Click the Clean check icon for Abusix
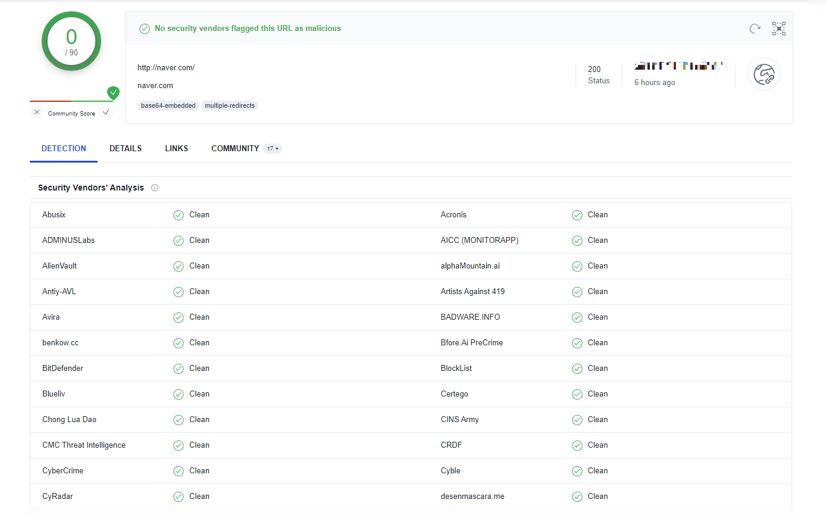Image resolution: width=826 pixels, height=515 pixels. pos(179,215)
